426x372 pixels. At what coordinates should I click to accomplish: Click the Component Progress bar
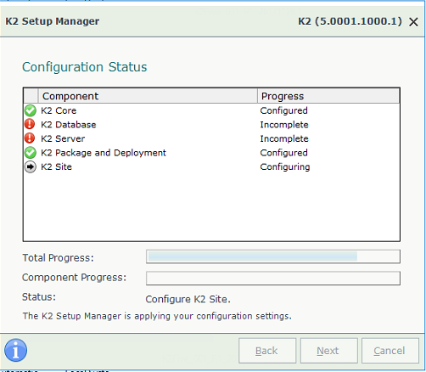273,278
